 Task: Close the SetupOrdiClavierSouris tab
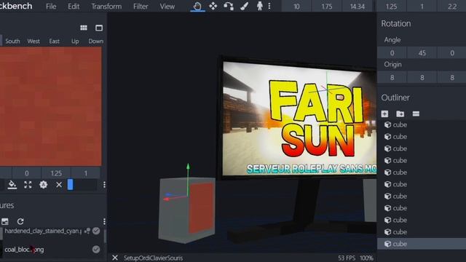[115, 258]
